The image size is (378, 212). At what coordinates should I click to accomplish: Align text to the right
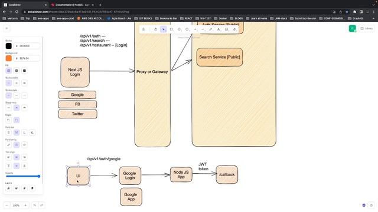tap(24, 157)
